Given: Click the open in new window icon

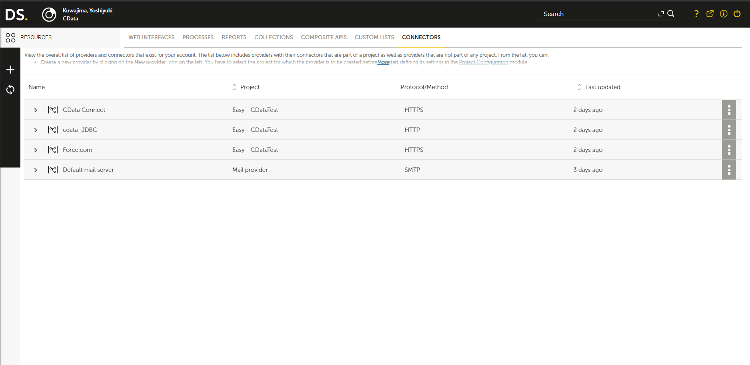Looking at the screenshot, I should [710, 14].
